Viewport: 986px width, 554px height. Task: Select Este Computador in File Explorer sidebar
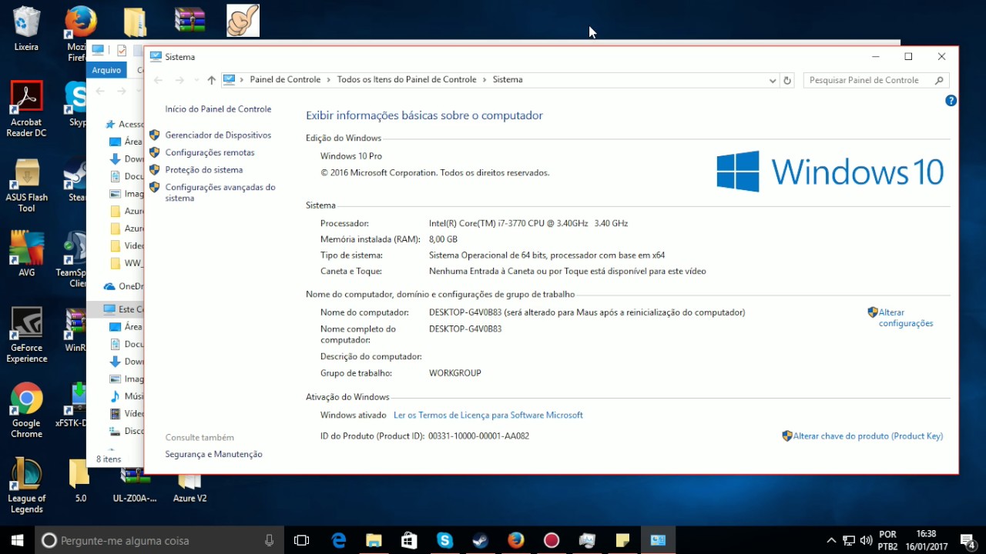[x=123, y=309]
